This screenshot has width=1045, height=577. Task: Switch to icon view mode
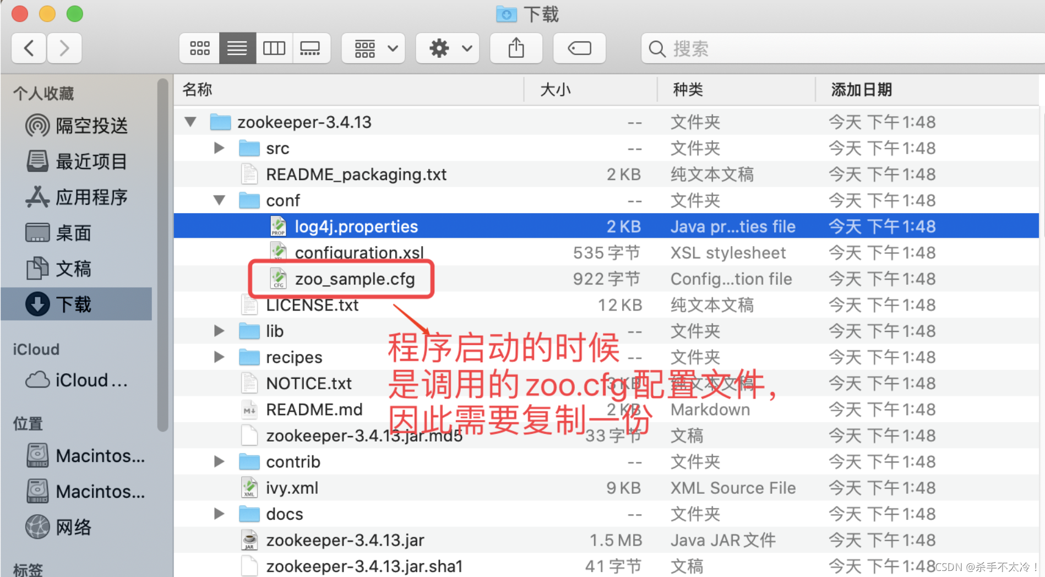(199, 48)
